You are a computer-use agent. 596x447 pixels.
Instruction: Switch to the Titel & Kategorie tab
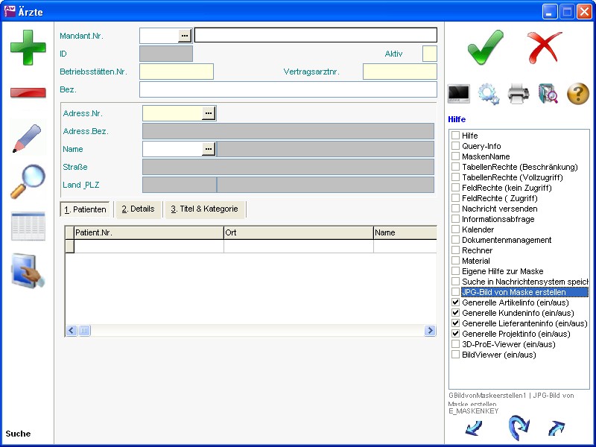[x=204, y=209]
